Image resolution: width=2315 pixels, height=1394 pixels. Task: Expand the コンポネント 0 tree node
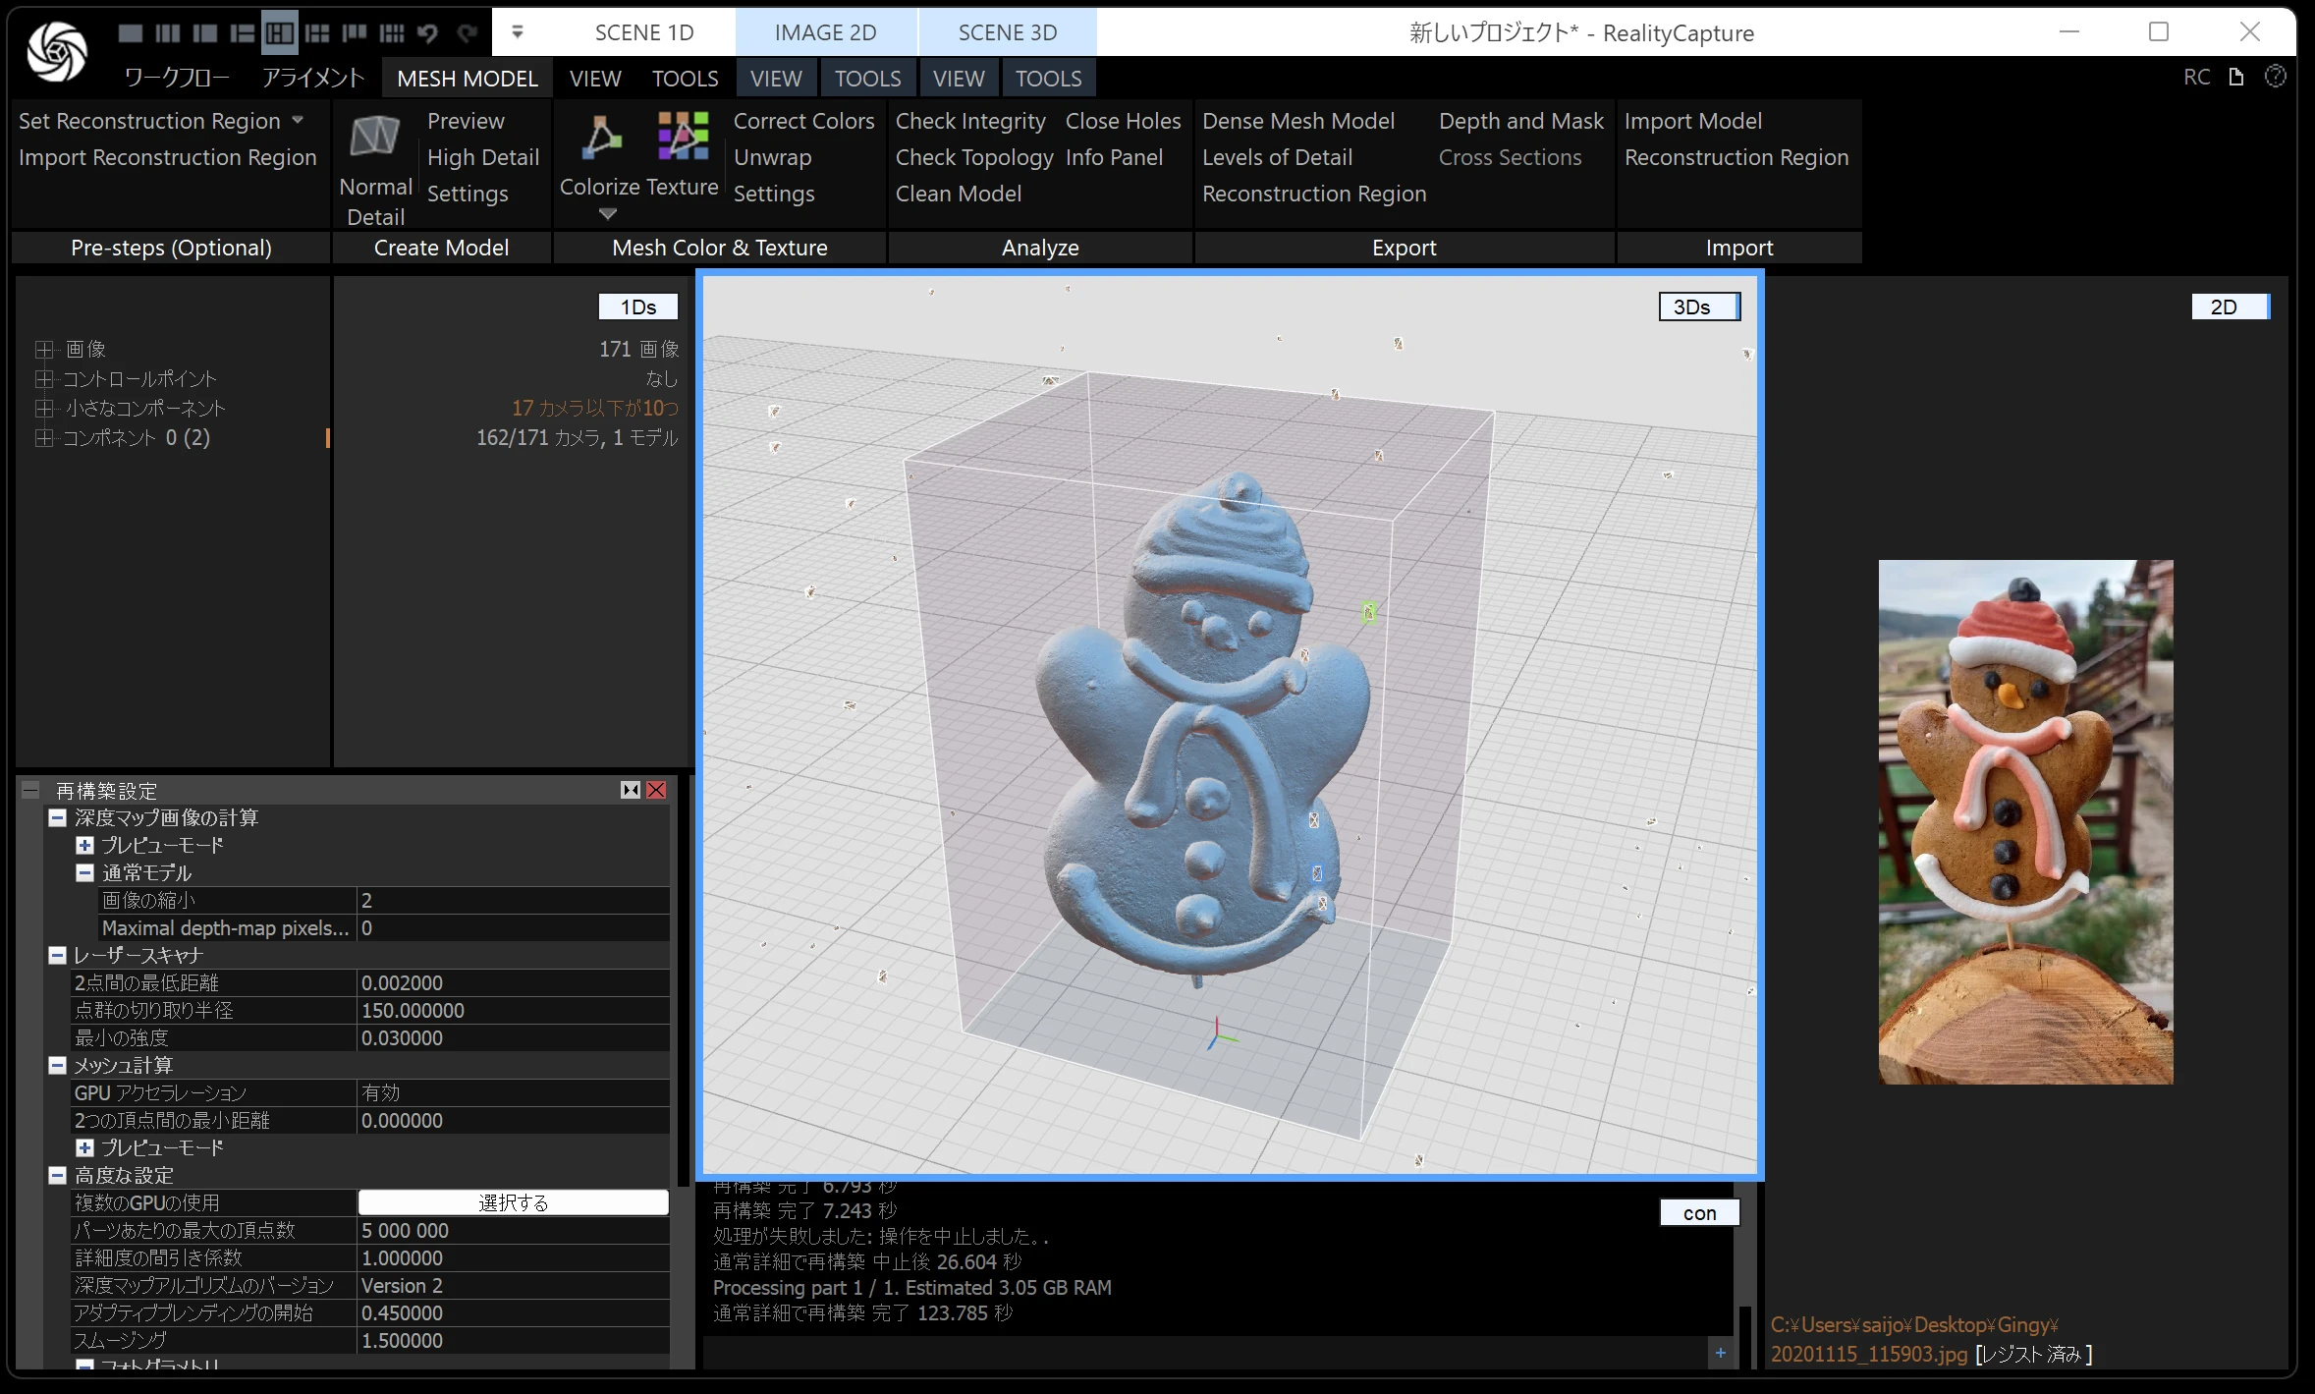[43, 437]
